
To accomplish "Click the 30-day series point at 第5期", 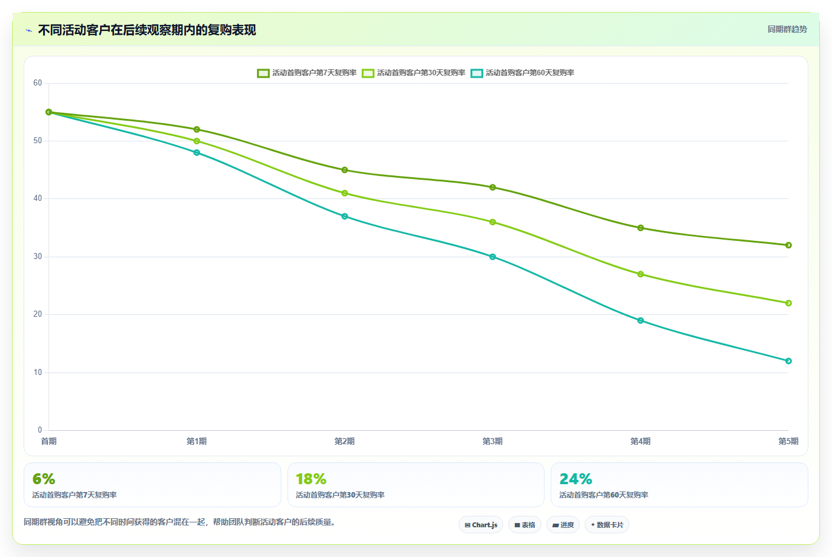I will click(788, 303).
